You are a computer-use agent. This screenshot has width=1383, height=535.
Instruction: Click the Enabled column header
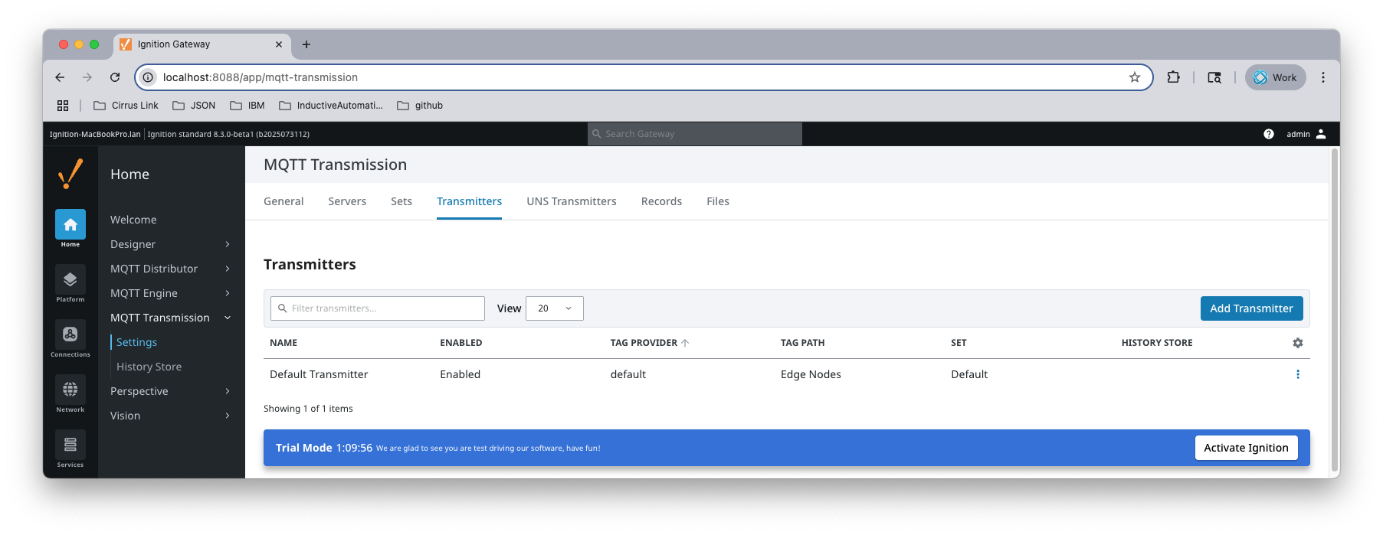pyautogui.click(x=461, y=343)
